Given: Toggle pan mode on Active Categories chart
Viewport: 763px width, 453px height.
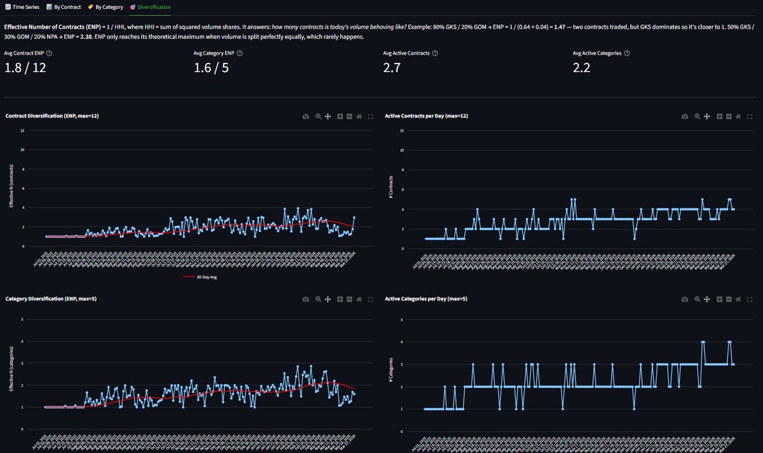Looking at the screenshot, I should [707, 298].
